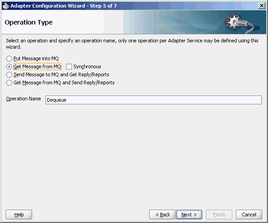
Task: Select Put Message into MQ option
Action: (9, 59)
